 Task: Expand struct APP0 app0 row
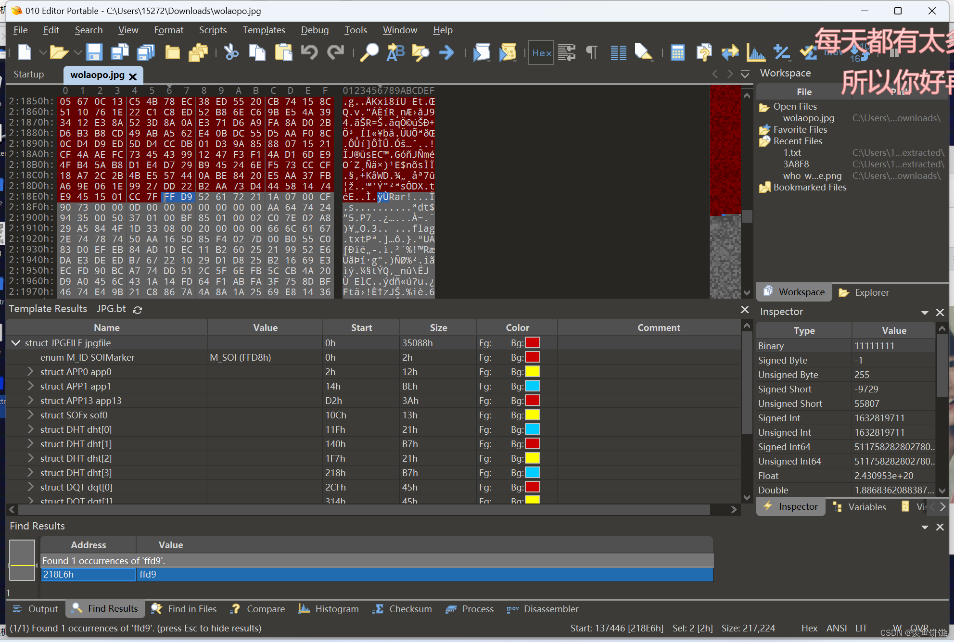pos(30,372)
